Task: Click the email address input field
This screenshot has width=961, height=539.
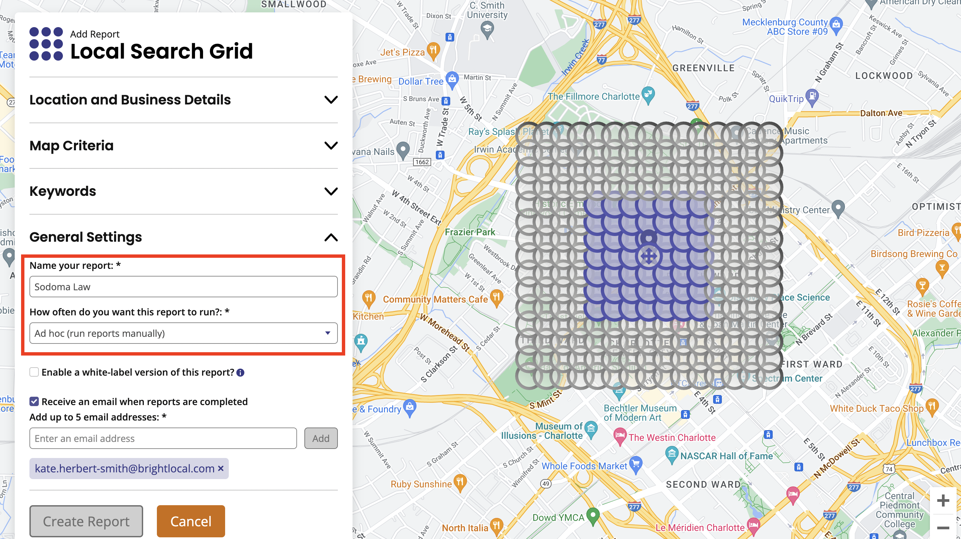Action: [x=163, y=438]
